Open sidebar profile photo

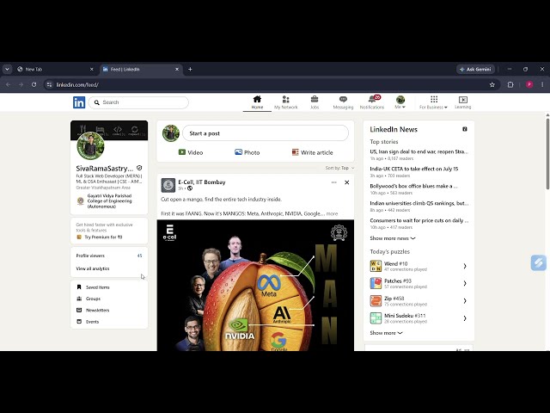coord(90,146)
